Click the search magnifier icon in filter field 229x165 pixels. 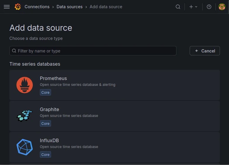point(14,51)
